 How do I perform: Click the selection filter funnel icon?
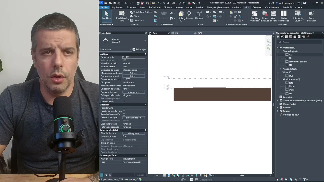click(x=304, y=179)
